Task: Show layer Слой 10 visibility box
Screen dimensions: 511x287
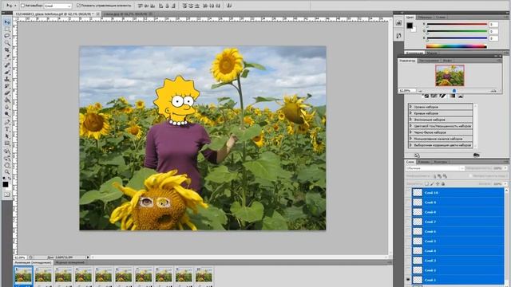Action: pos(408,193)
